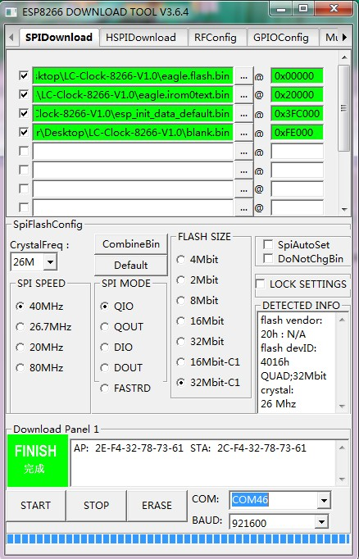Click the 0x3FC000 address field
Image resolution: width=359 pixels, height=559 pixels.
coord(297,114)
